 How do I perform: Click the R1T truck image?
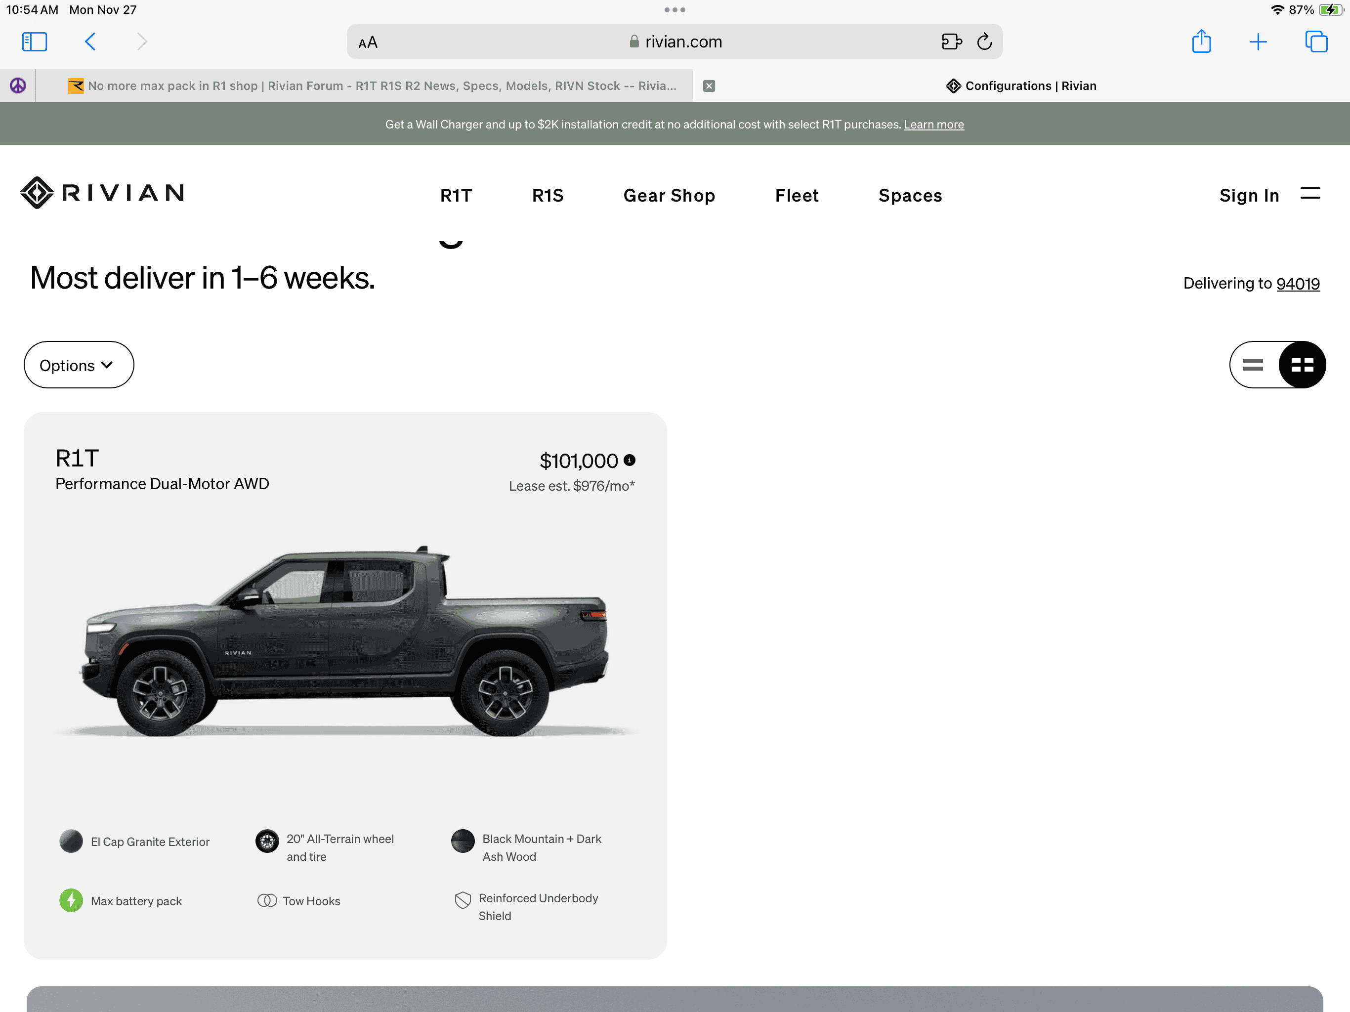345,641
